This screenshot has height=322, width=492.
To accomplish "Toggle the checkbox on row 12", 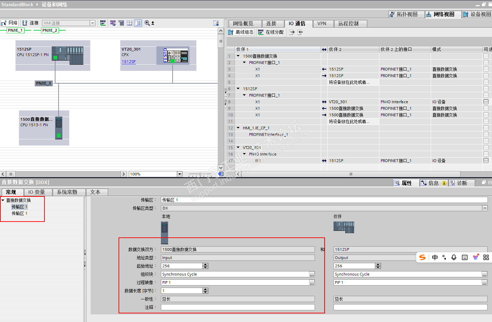I will [486, 128].
